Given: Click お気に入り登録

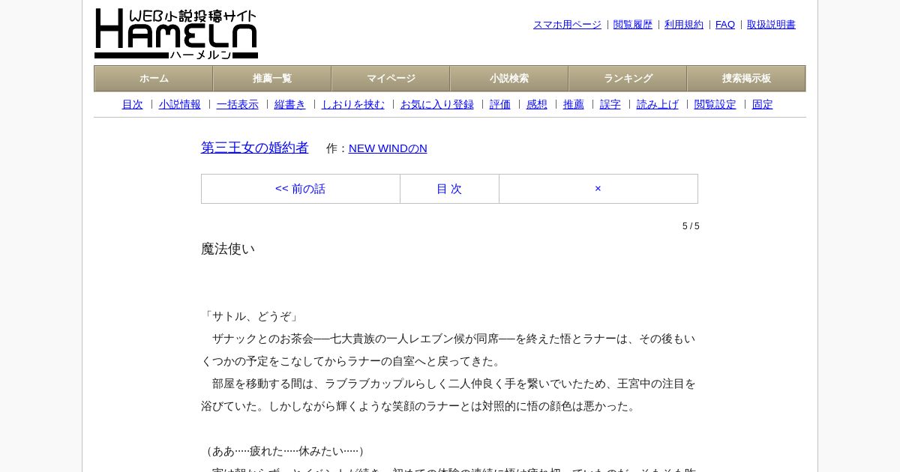Looking at the screenshot, I should pyautogui.click(x=437, y=105).
